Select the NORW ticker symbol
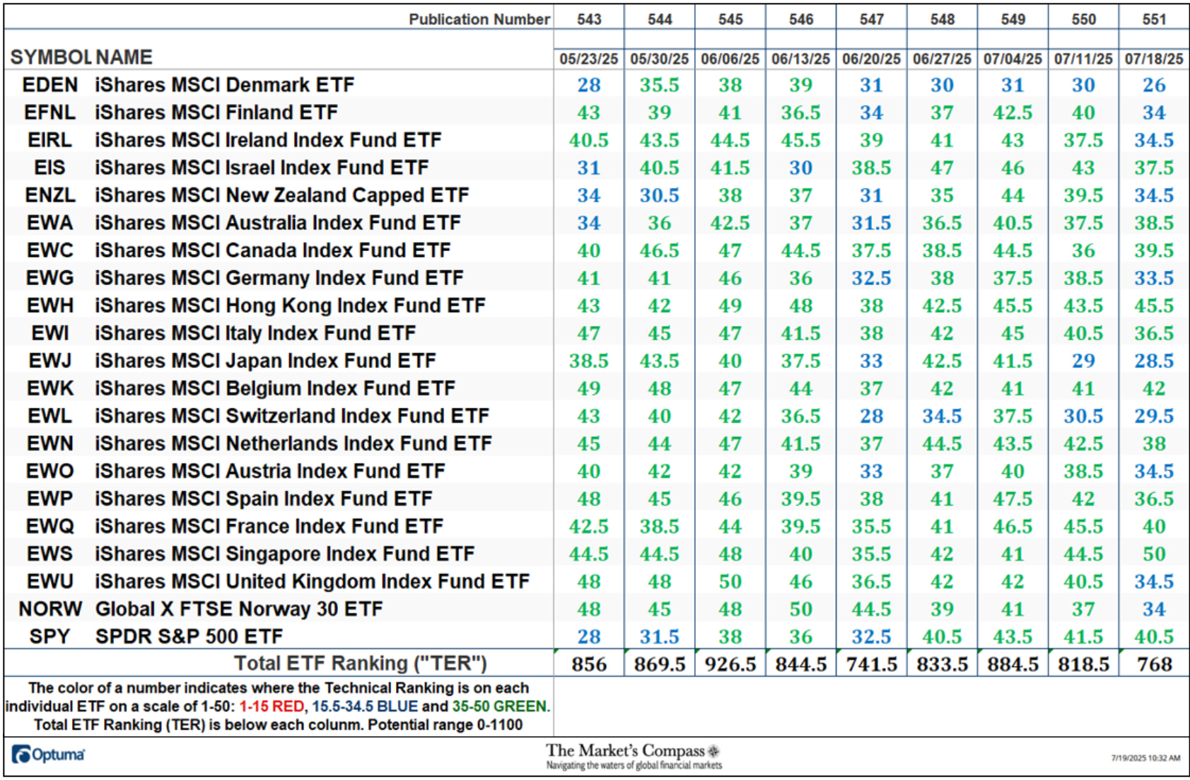 [49, 609]
